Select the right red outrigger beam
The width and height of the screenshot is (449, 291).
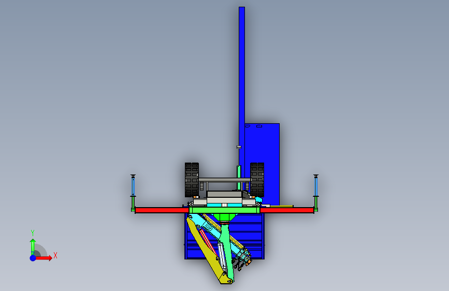coord(287,211)
